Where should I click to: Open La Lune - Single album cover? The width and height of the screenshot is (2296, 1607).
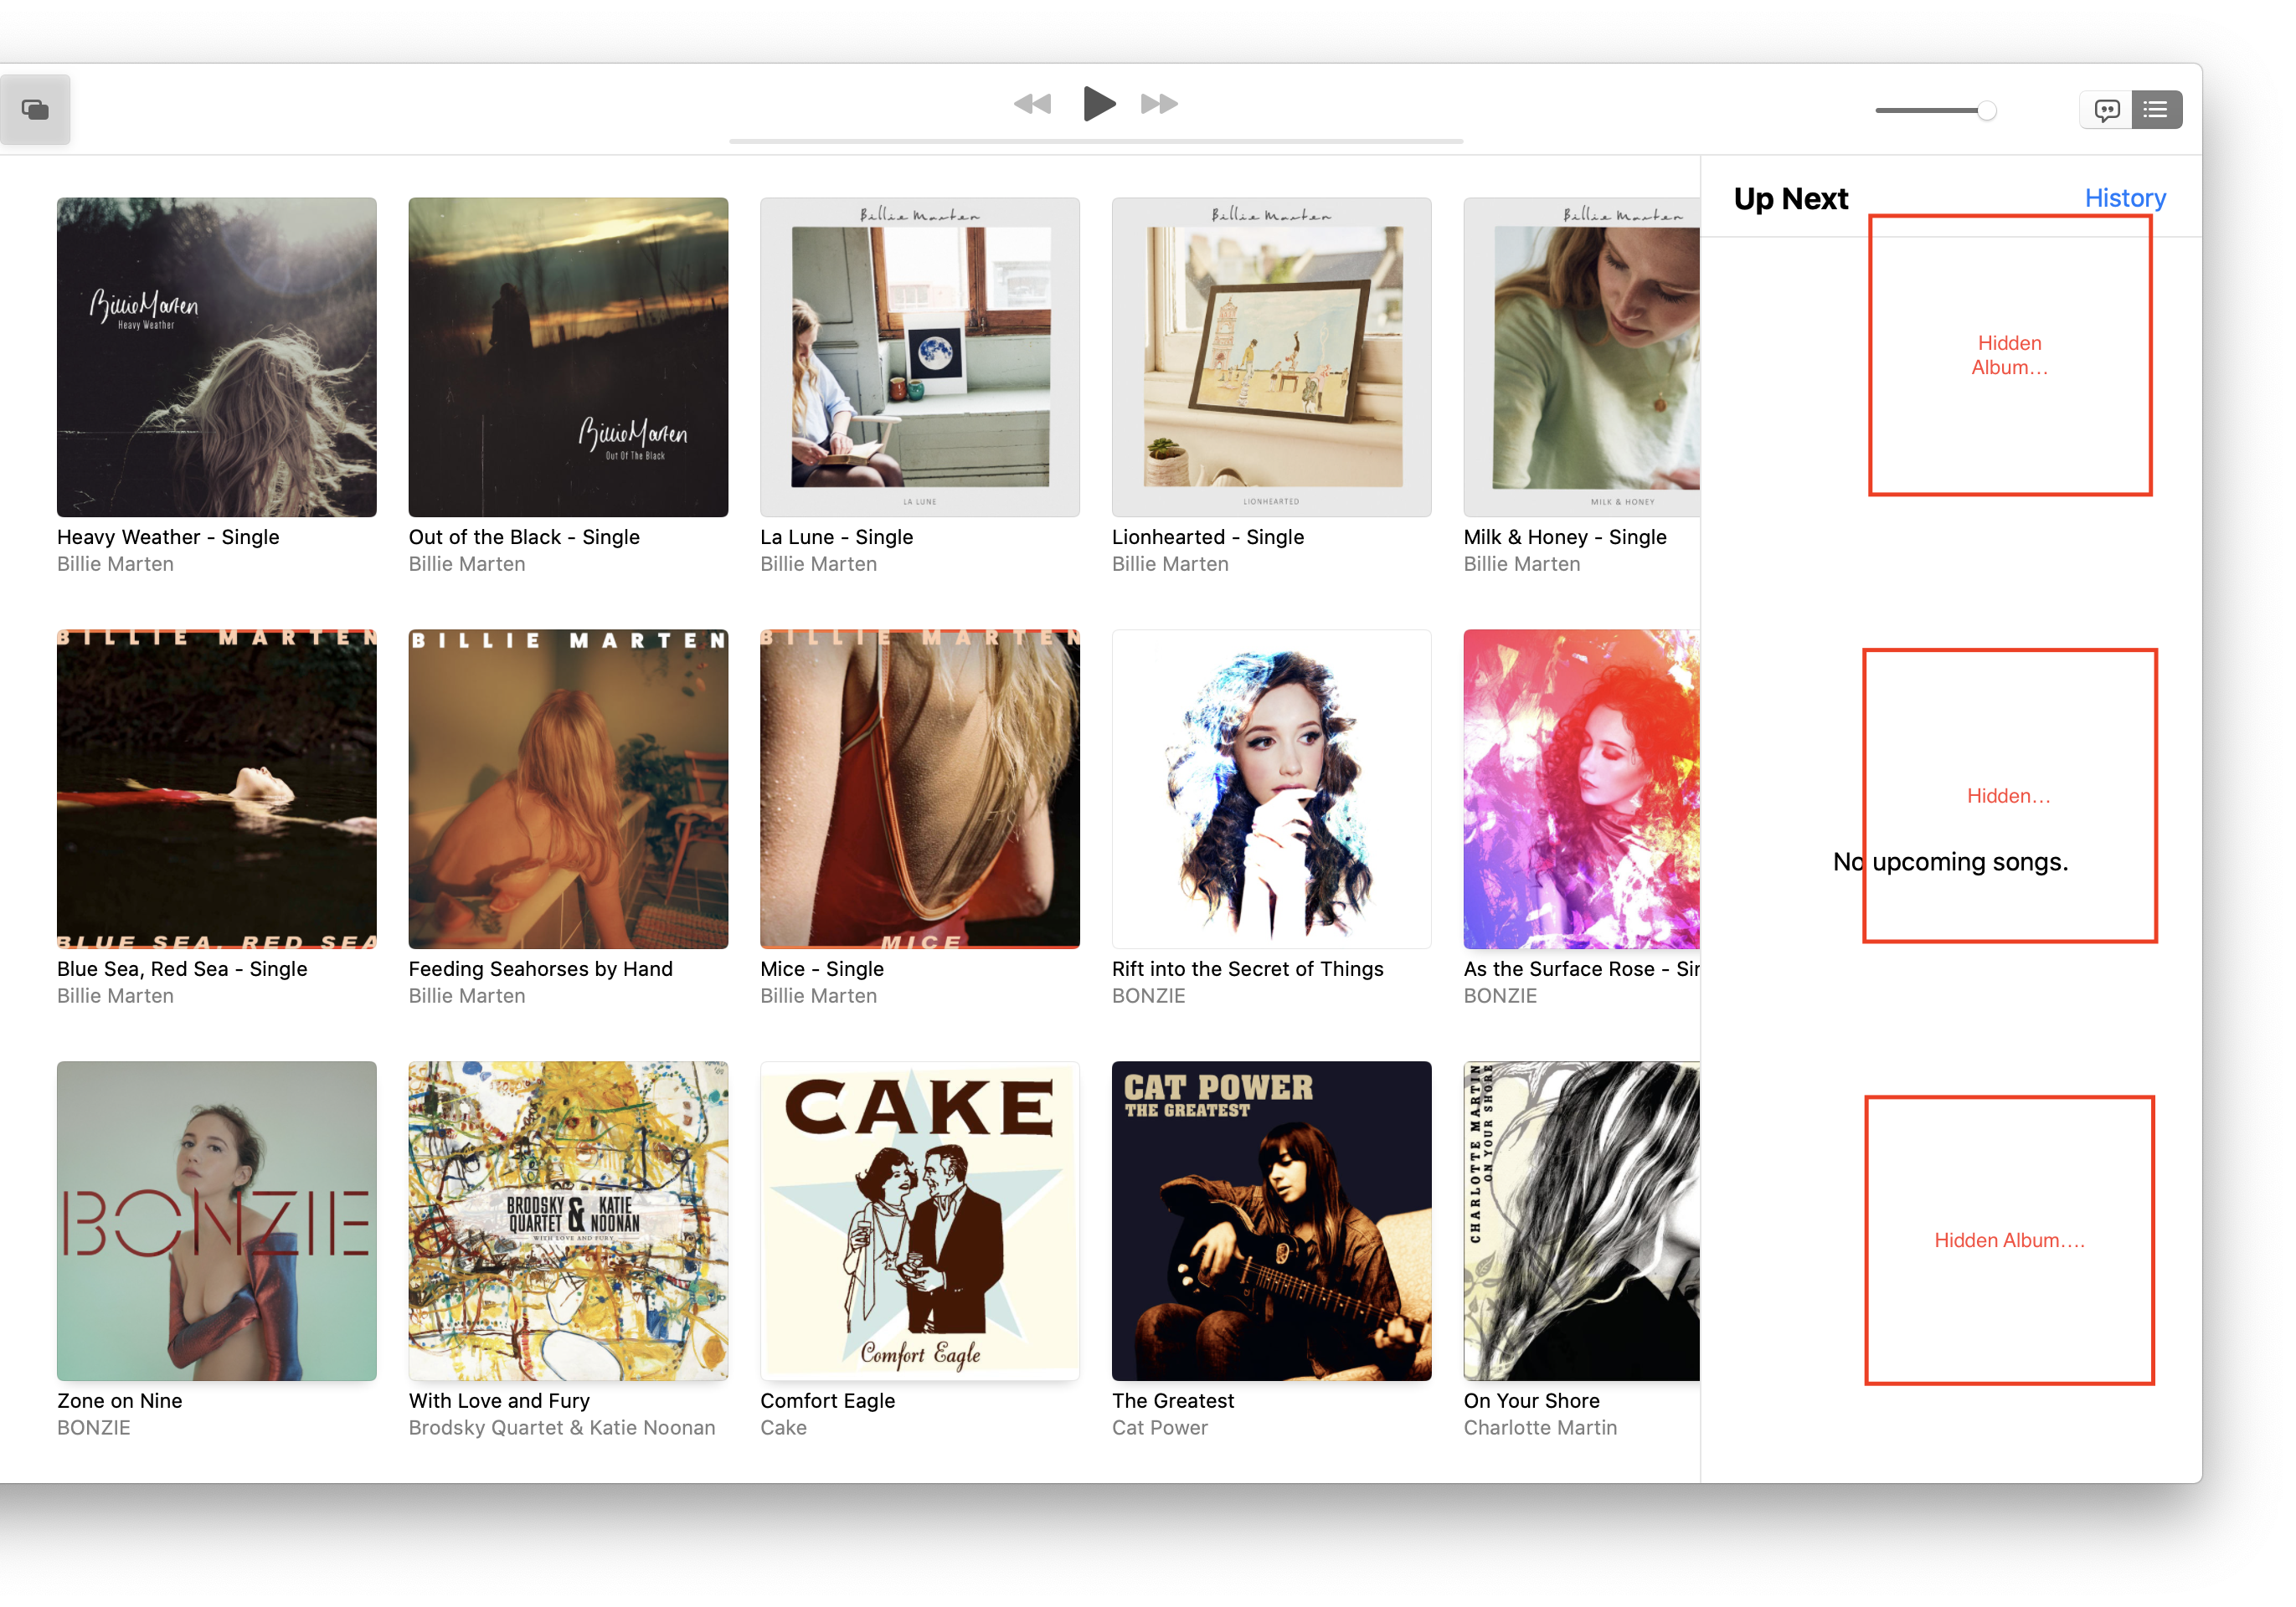point(920,357)
